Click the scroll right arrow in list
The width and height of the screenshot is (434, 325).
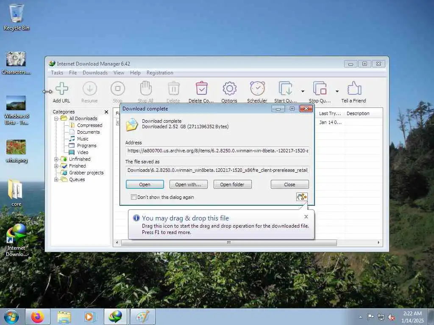(378, 242)
